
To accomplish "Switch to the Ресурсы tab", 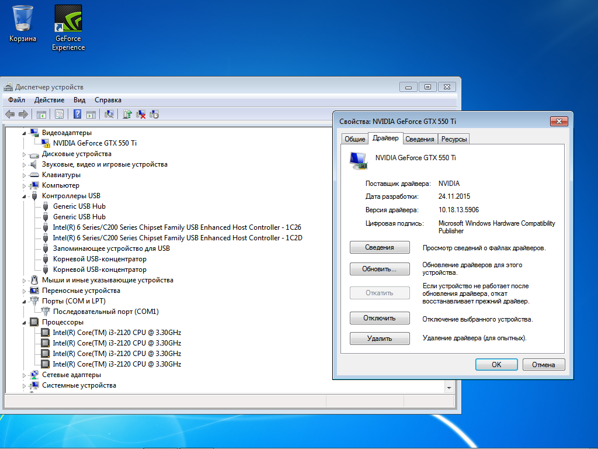I will (454, 139).
